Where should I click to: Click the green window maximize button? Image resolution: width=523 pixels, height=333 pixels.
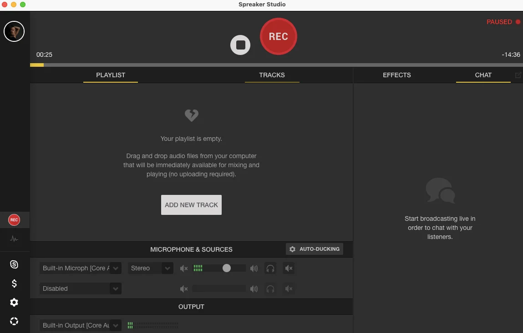pyautogui.click(x=23, y=5)
